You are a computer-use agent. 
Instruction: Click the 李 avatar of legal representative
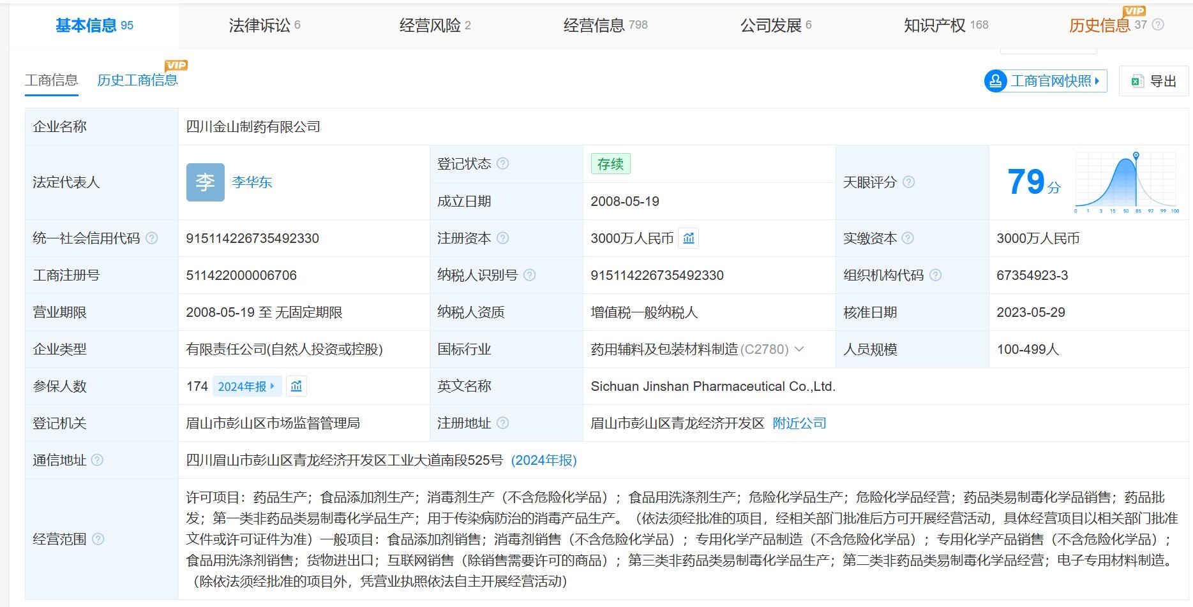[205, 182]
